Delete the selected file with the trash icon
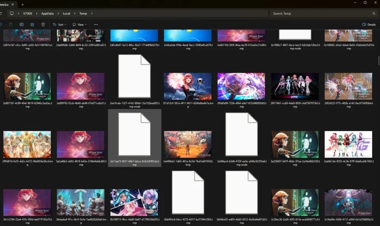Image resolution: width=380 pixels, height=226 pixels. click(43, 24)
